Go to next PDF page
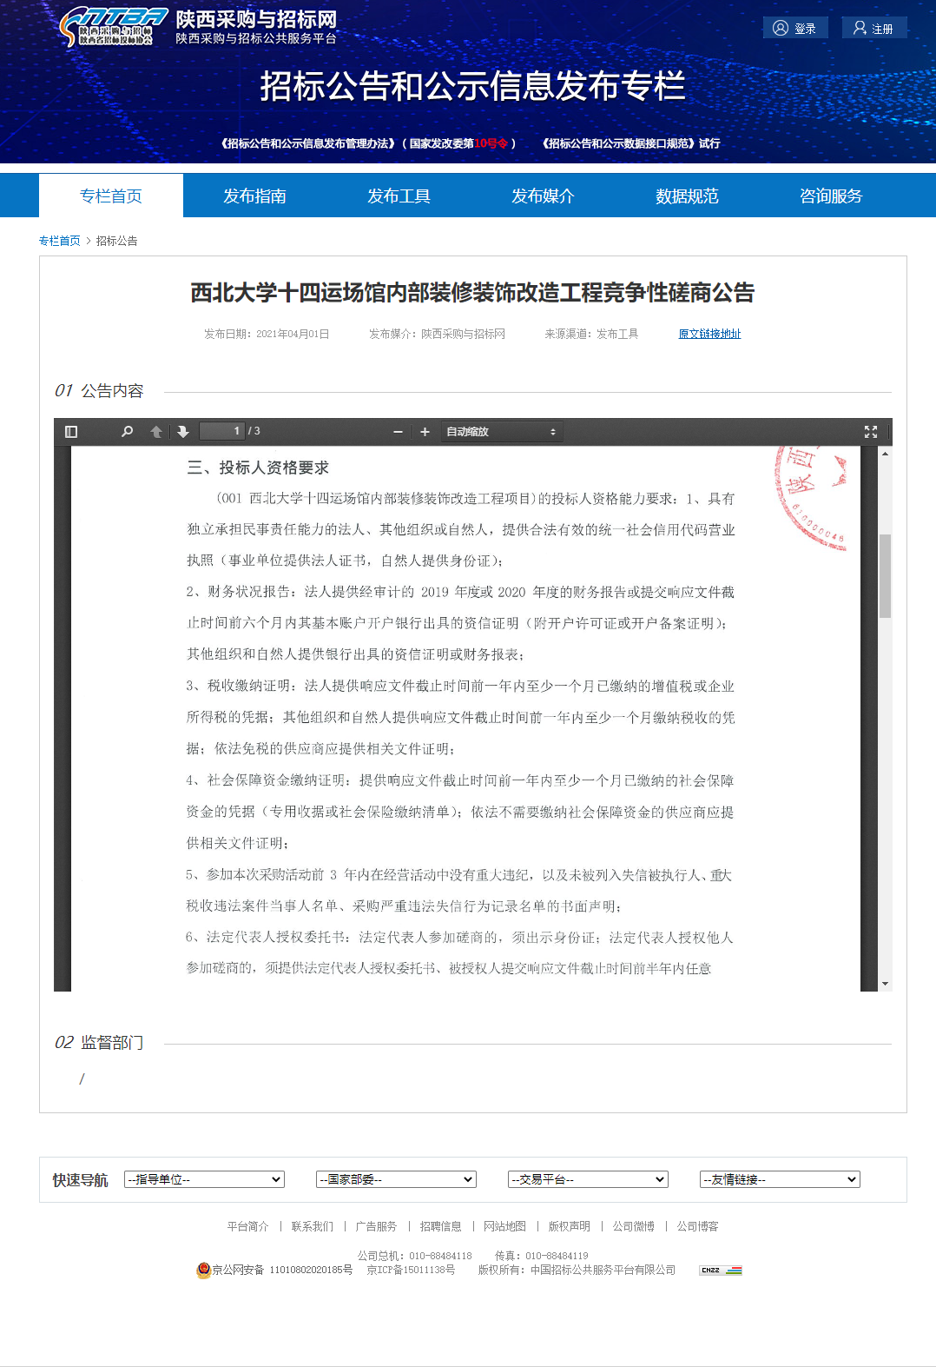This screenshot has width=936, height=1367. pos(182,432)
